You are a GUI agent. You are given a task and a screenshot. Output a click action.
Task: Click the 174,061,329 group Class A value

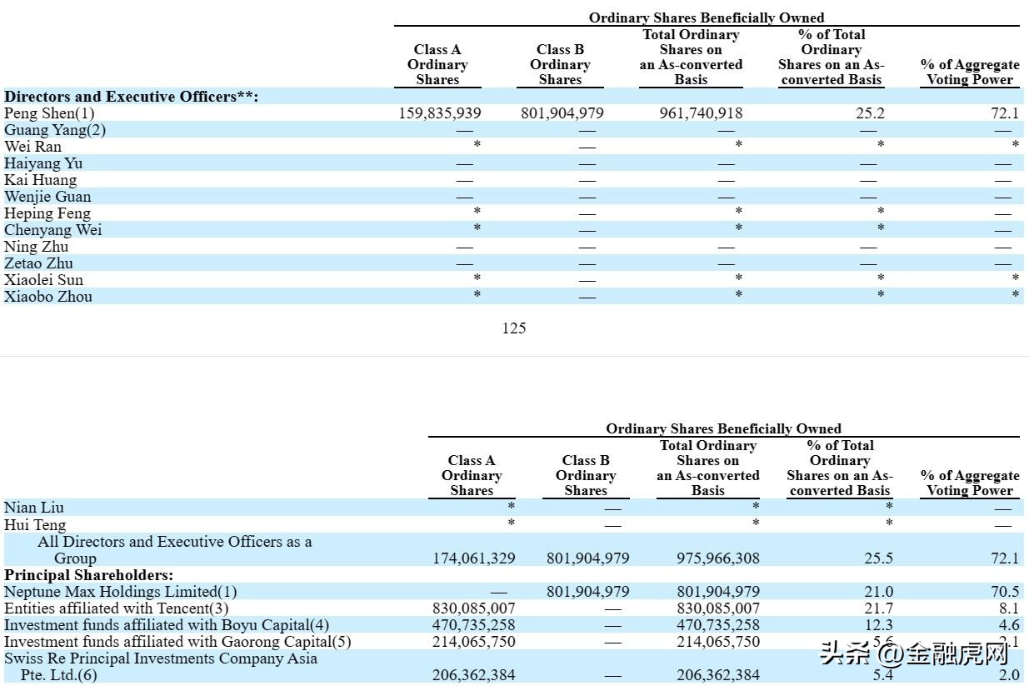pos(473,558)
